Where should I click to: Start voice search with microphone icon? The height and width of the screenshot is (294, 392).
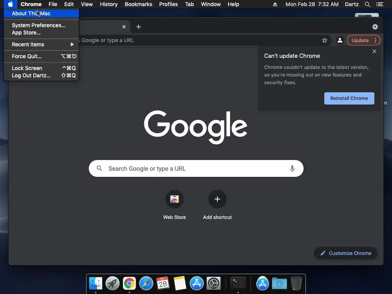292,168
